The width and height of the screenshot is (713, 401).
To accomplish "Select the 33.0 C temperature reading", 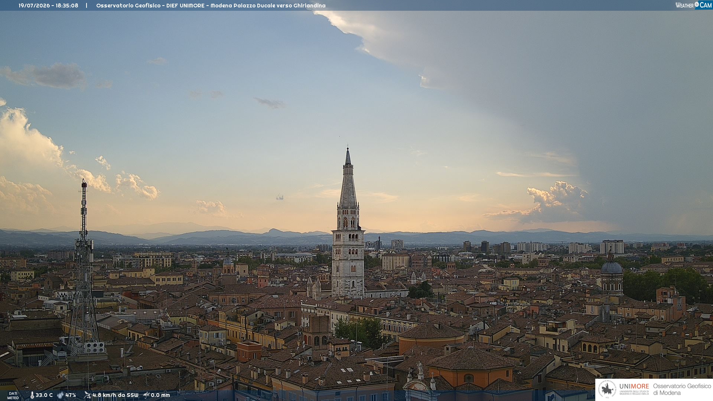I will [x=44, y=395].
